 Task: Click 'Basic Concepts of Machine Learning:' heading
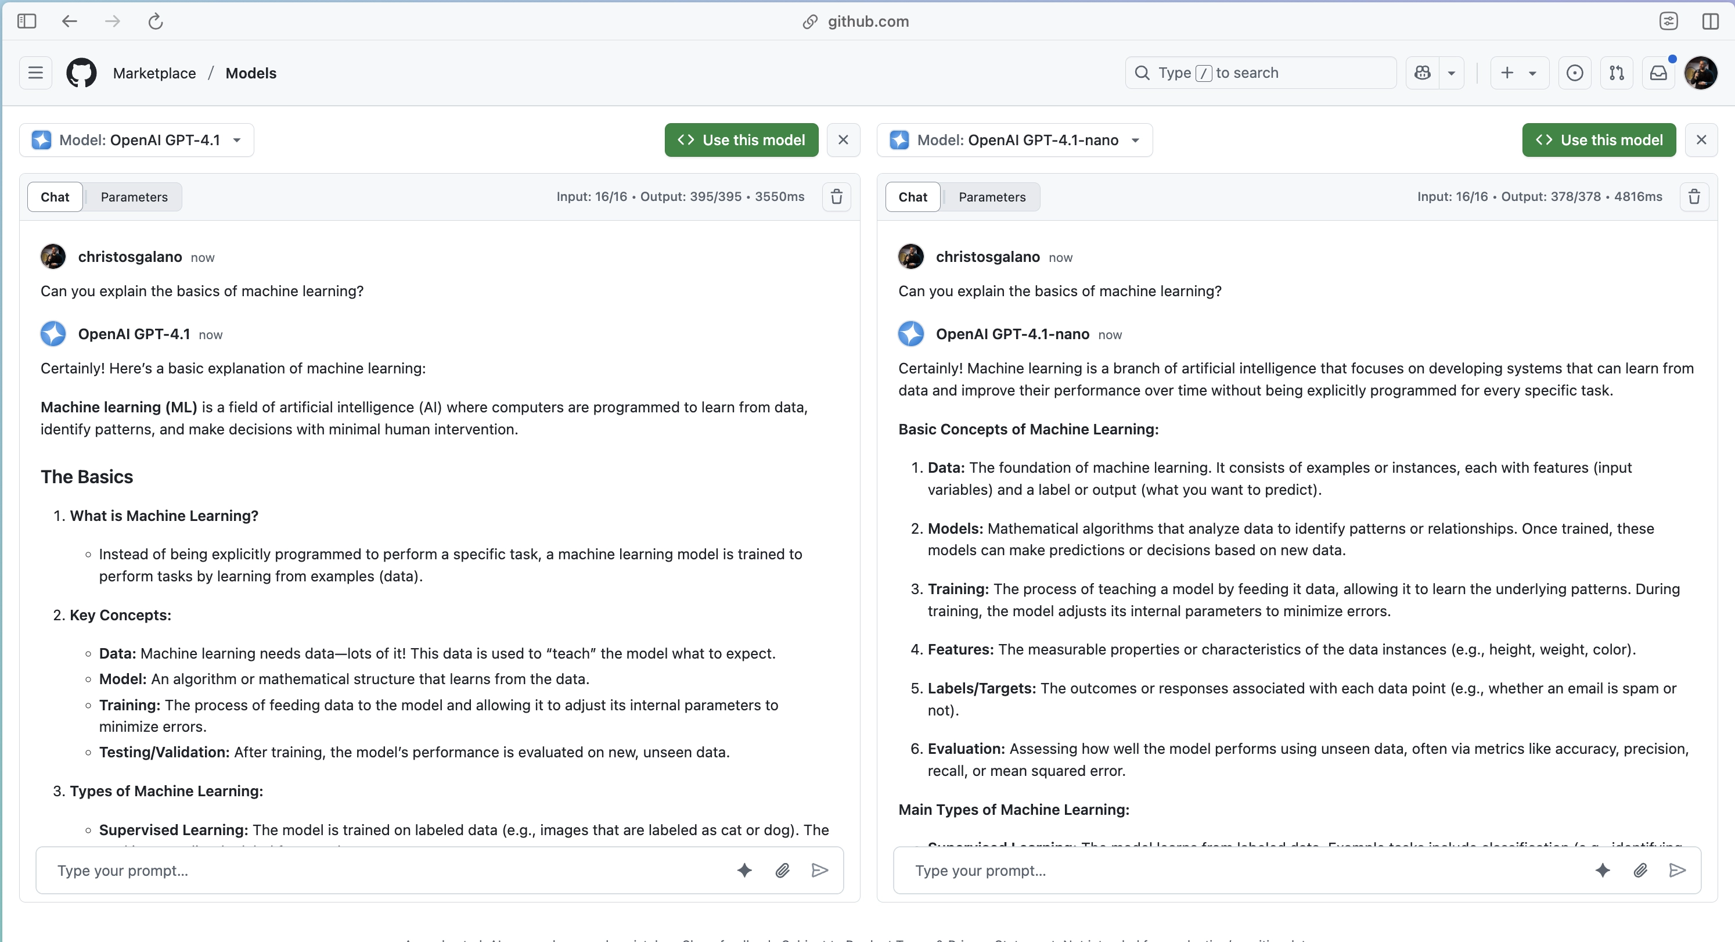pos(1028,429)
